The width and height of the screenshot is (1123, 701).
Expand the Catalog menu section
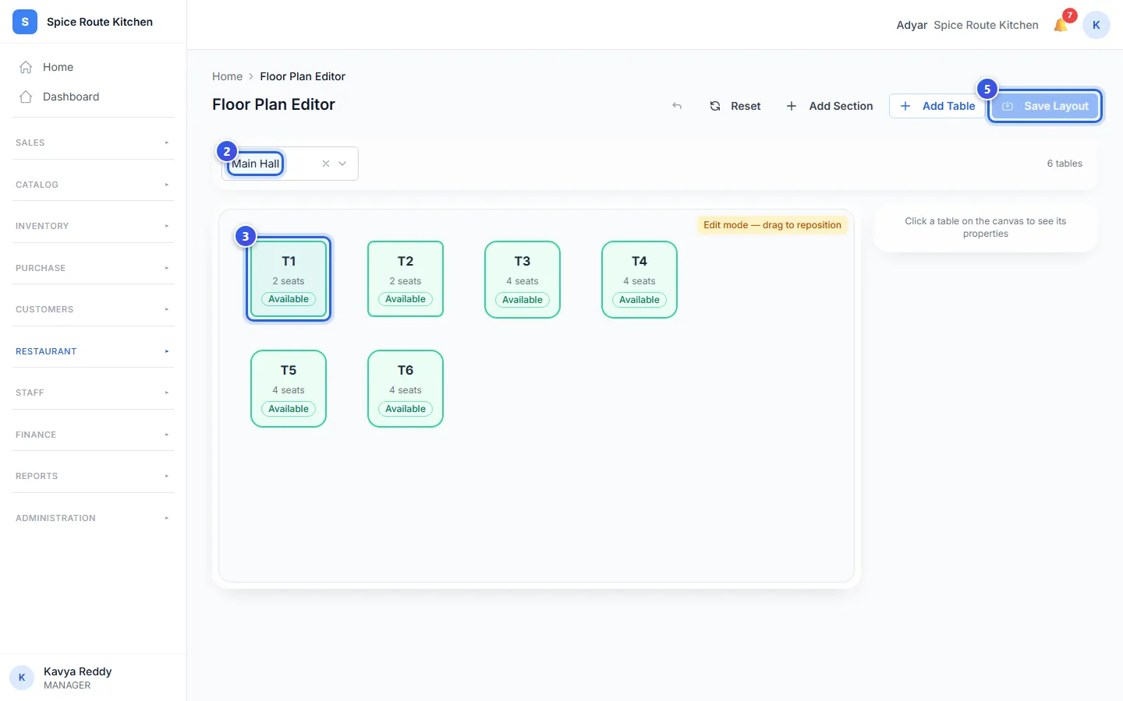(94, 185)
